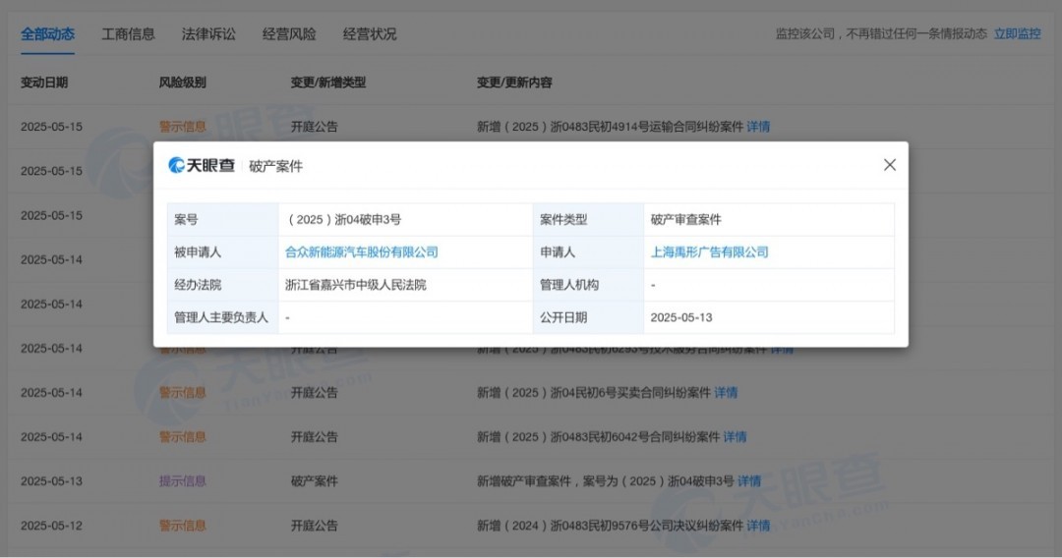The width and height of the screenshot is (1062, 558).
Task: Switch to 工商信息 tab
Action: tap(128, 33)
